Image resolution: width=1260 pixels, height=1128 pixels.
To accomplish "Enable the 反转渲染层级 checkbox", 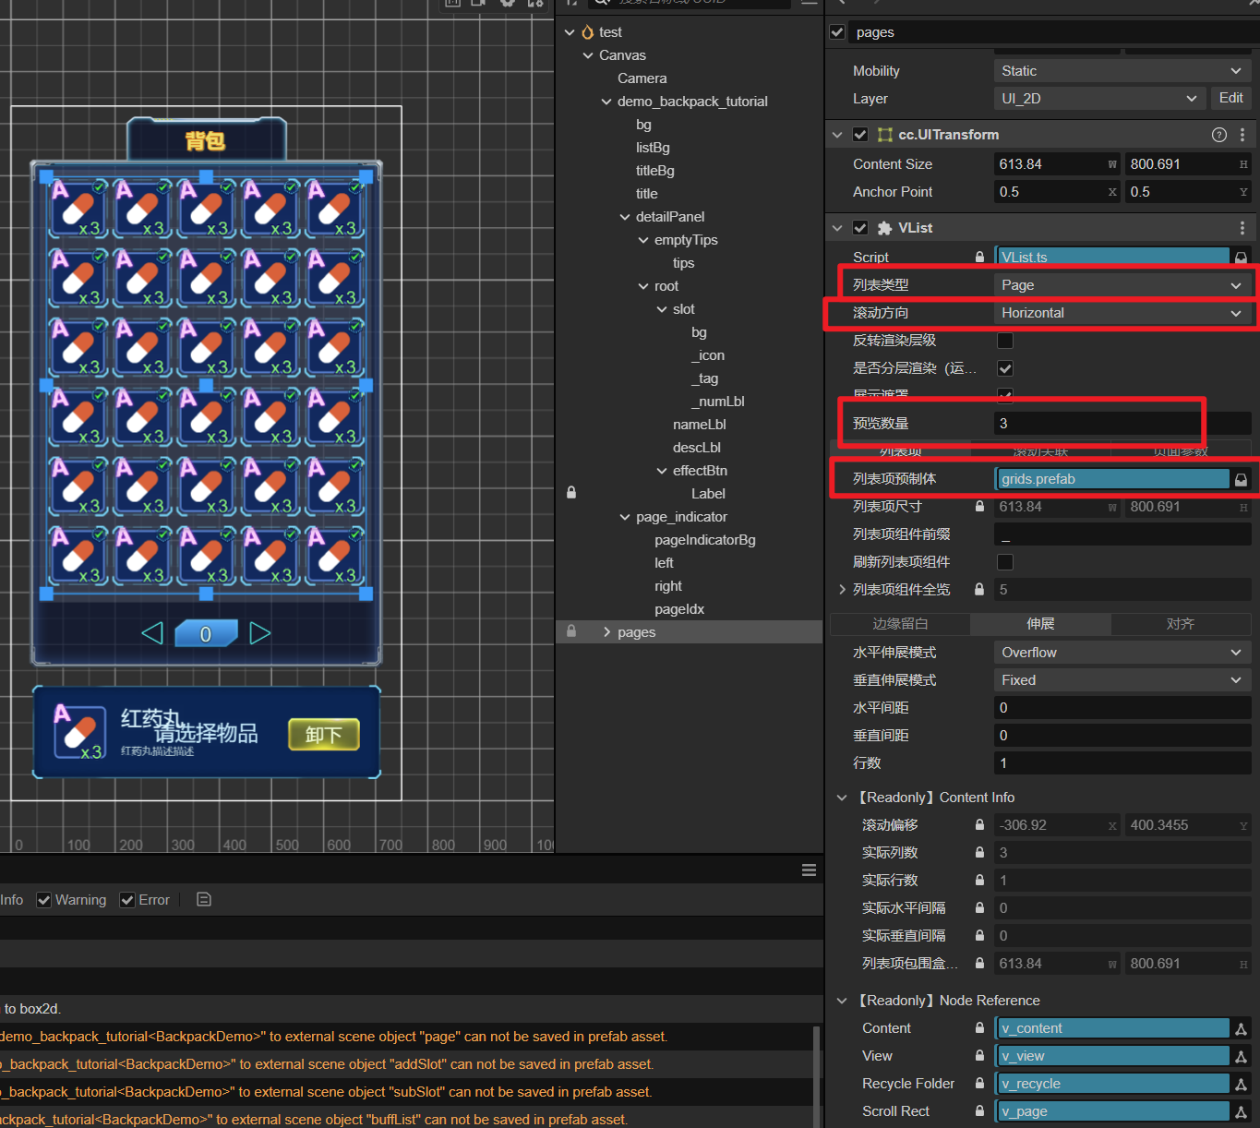I will click(x=1005, y=341).
